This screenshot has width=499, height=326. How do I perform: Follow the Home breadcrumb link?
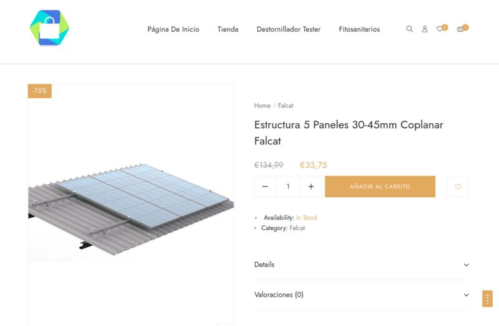pos(262,106)
